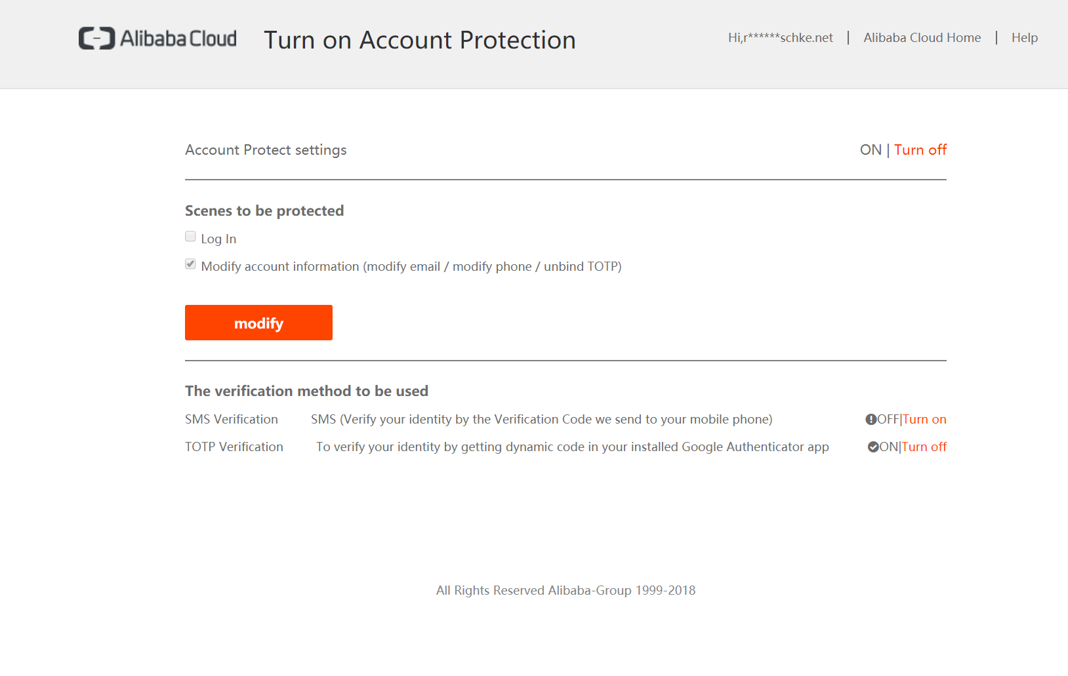The width and height of the screenshot is (1068, 676).
Task: Click the Log In label text
Action: [218, 239]
